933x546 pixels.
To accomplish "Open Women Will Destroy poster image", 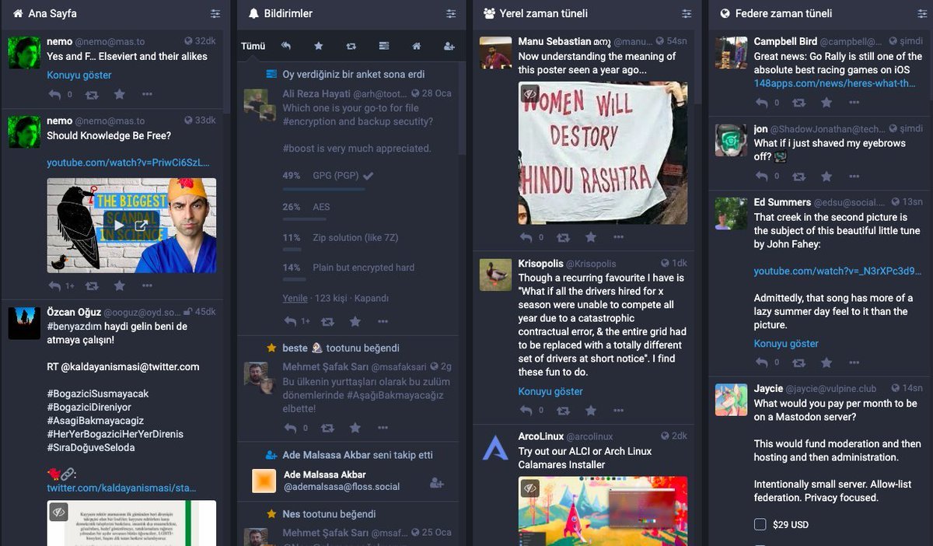I will pos(603,153).
